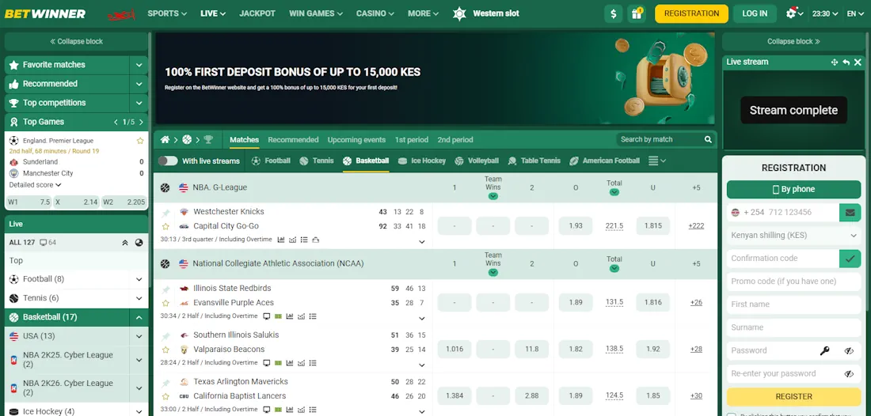Open the 23:30 time dropdown

pyautogui.click(x=825, y=14)
